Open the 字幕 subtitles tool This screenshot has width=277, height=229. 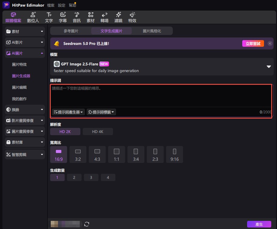63,17
